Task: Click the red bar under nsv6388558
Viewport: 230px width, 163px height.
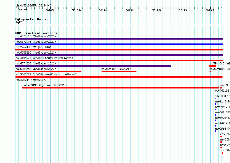Action: pyautogui.click(x=48, y=71)
